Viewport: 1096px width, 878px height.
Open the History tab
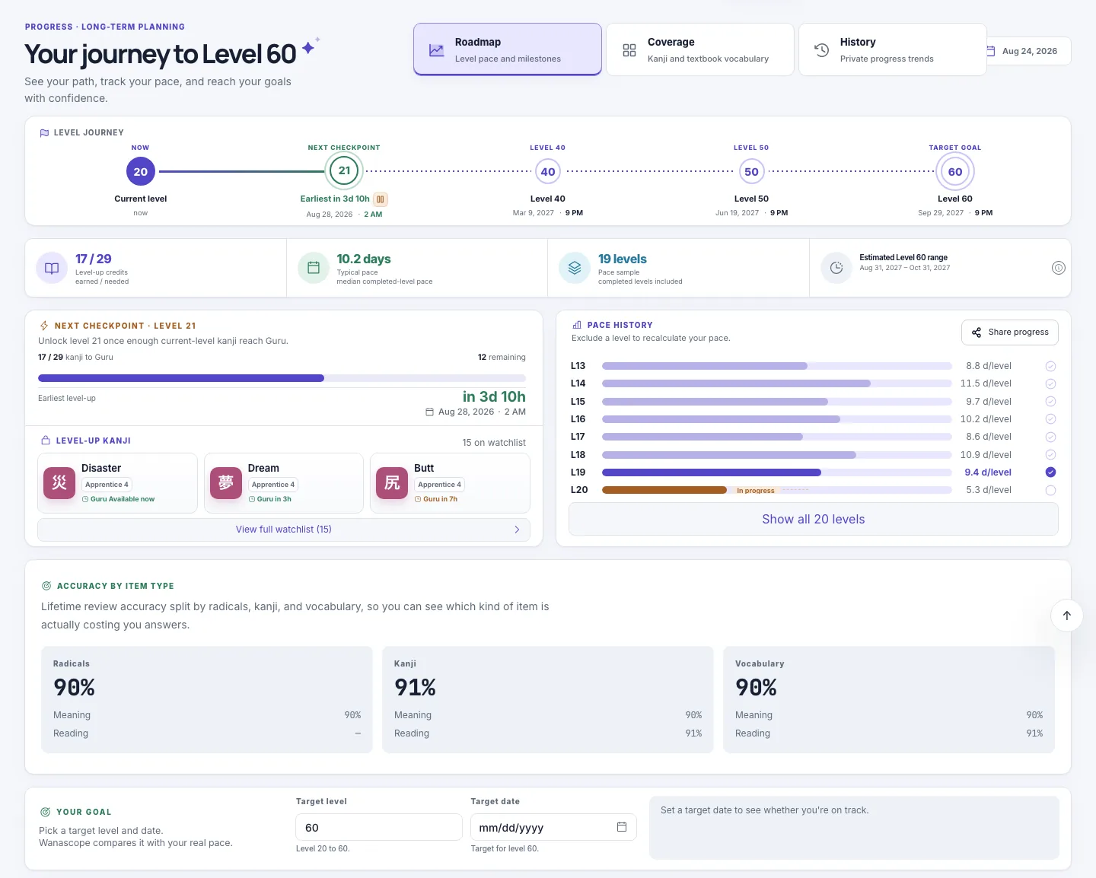[892, 49]
